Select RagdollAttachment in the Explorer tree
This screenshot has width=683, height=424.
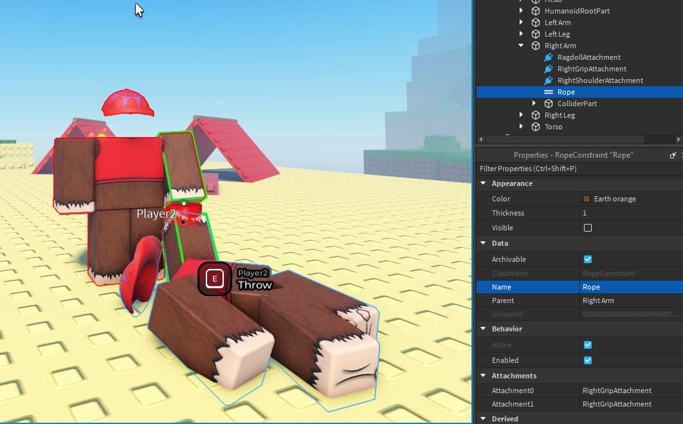(589, 57)
